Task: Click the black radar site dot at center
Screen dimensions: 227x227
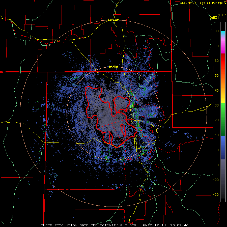Action: (113, 113)
